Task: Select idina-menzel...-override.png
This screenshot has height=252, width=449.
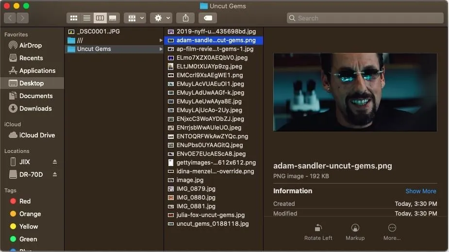Action: [214, 171]
